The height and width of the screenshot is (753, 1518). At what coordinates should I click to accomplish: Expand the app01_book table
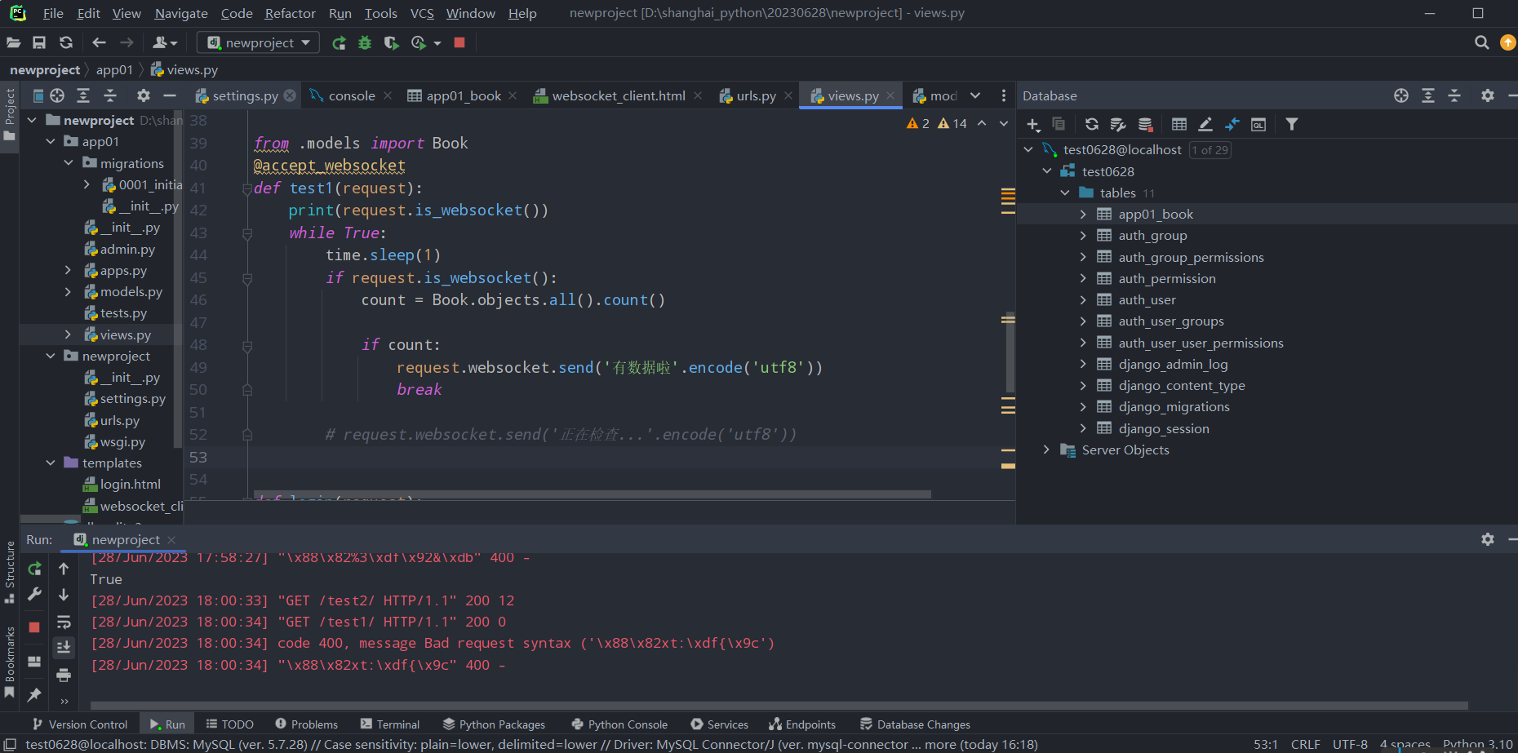coord(1083,214)
